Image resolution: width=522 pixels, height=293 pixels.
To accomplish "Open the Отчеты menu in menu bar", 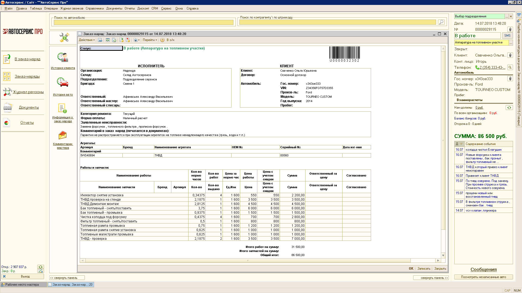I will click(x=129, y=8).
